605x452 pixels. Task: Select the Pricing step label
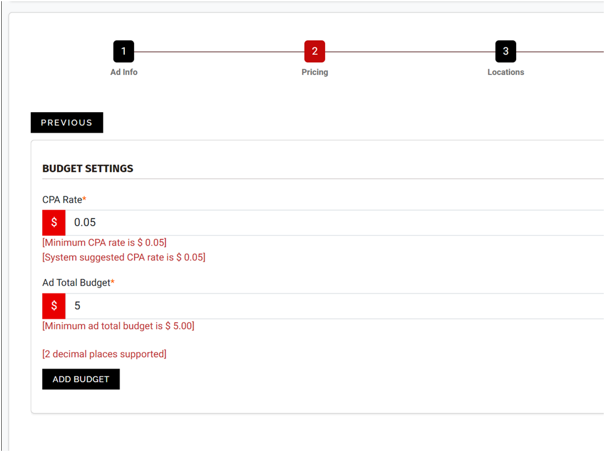point(315,72)
